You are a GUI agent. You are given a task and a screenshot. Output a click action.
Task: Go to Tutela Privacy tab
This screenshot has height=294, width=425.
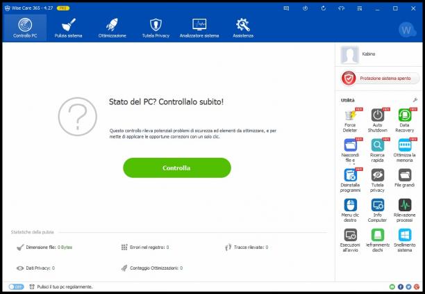[x=156, y=28]
